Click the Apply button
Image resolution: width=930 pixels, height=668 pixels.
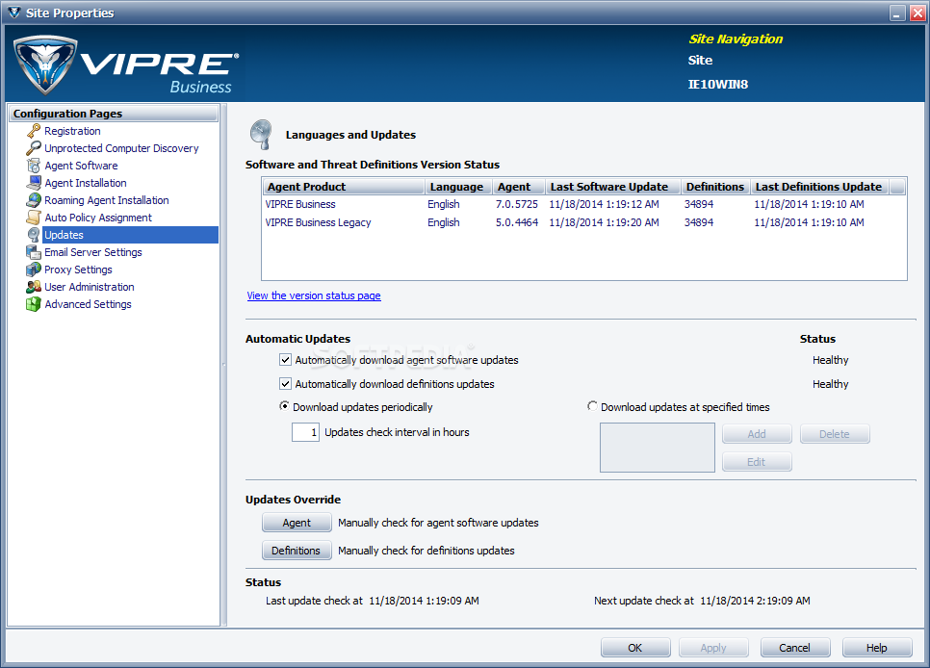click(x=713, y=648)
